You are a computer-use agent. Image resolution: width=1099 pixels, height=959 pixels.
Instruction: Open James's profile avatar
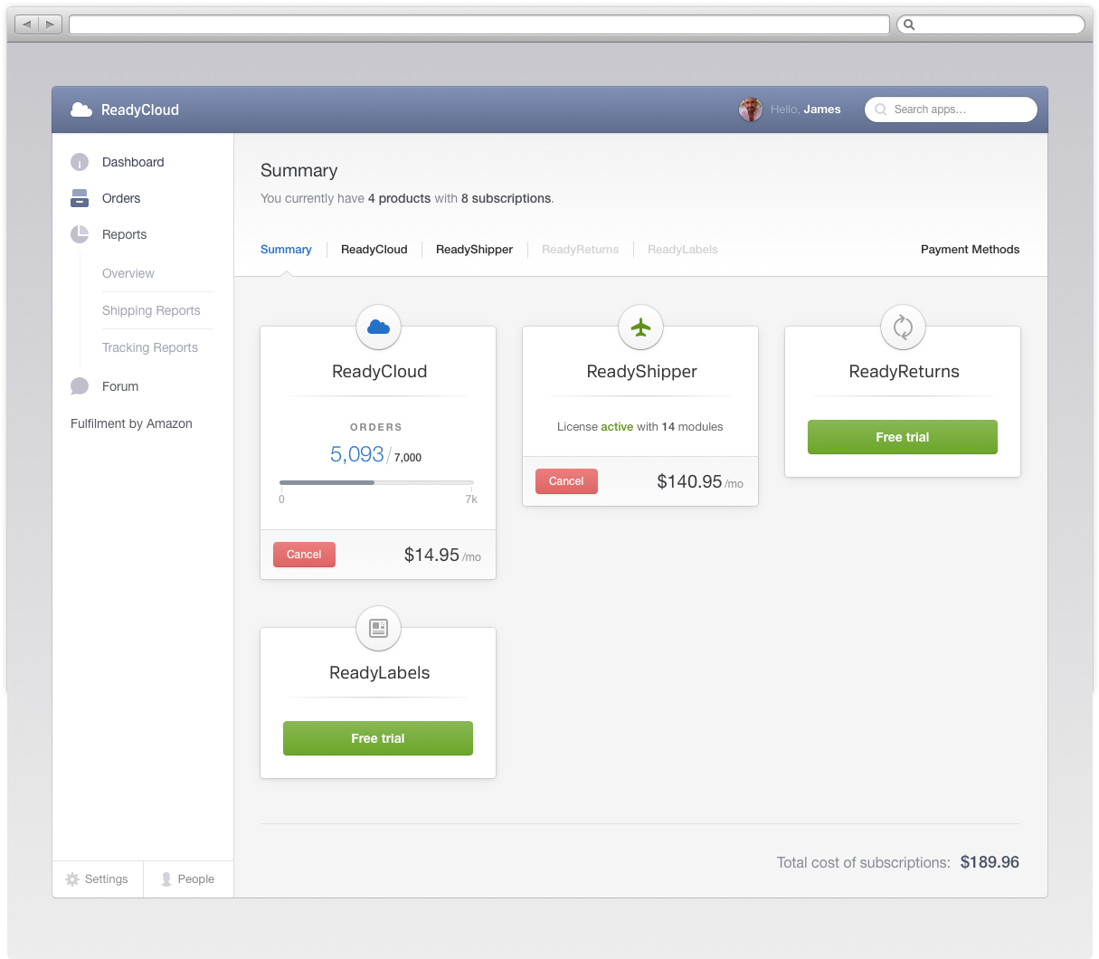(750, 109)
